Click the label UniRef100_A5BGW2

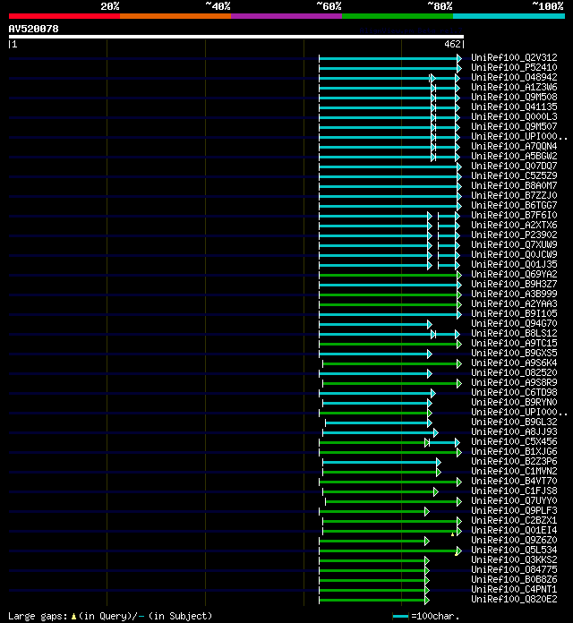point(514,156)
